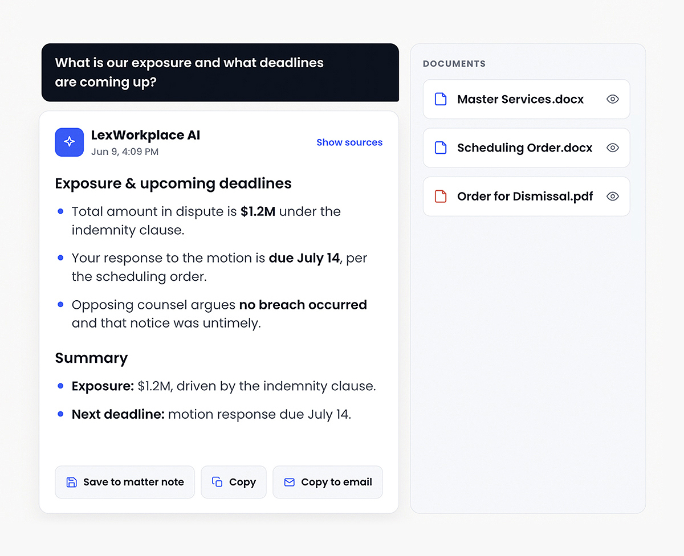Preview Master Services.docx with its eye icon
The width and height of the screenshot is (684, 556).
click(x=613, y=99)
